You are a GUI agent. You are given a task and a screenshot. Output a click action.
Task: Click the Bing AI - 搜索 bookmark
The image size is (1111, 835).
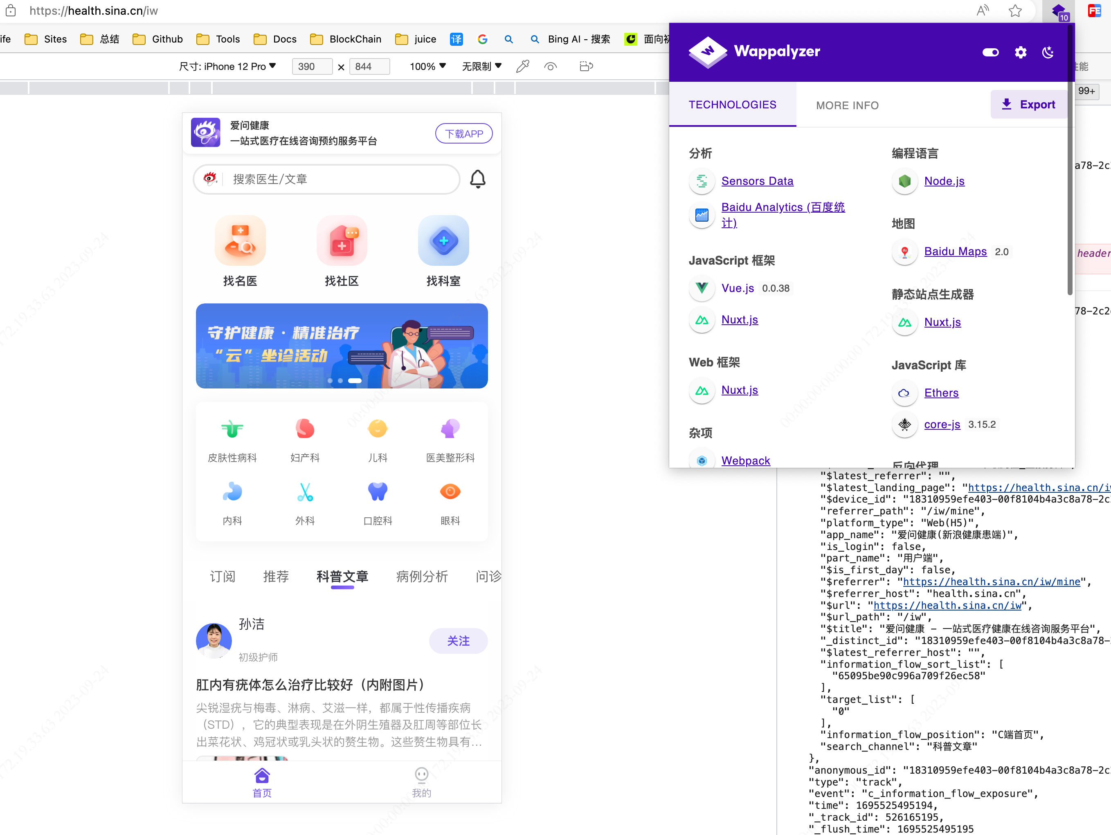(x=570, y=39)
